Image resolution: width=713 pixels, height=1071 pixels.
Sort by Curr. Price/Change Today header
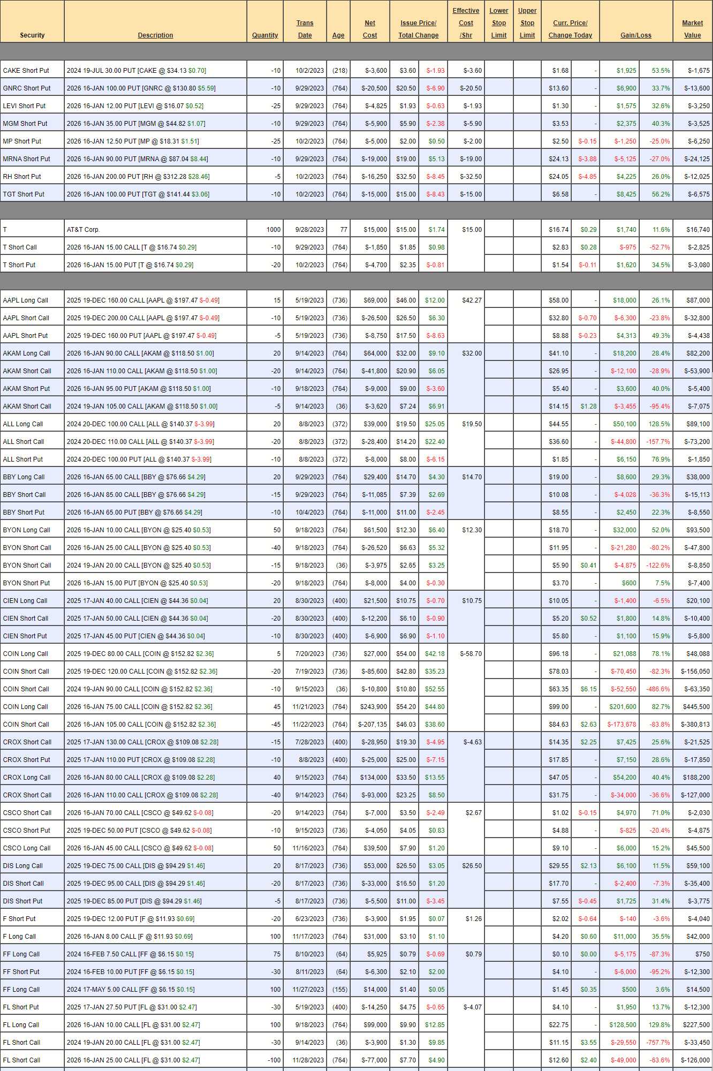click(x=570, y=29)
